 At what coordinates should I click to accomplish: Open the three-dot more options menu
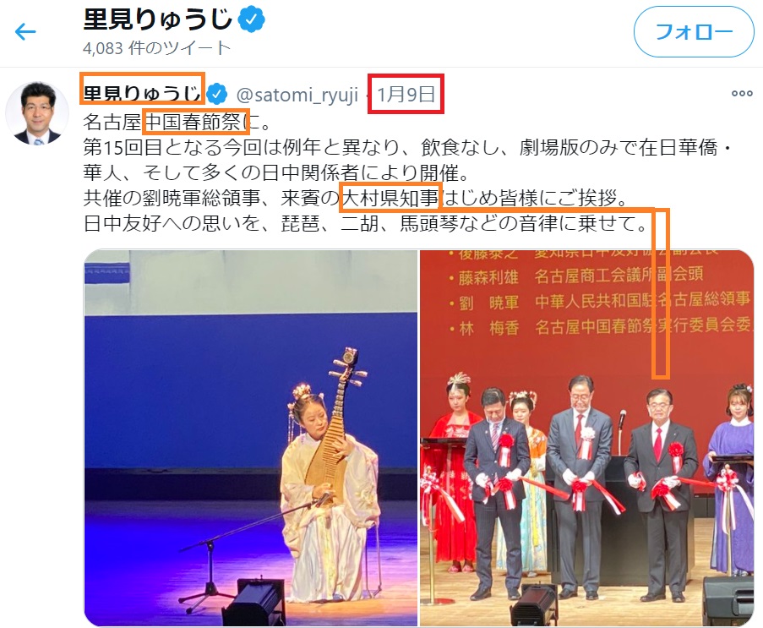click(742, 94)
